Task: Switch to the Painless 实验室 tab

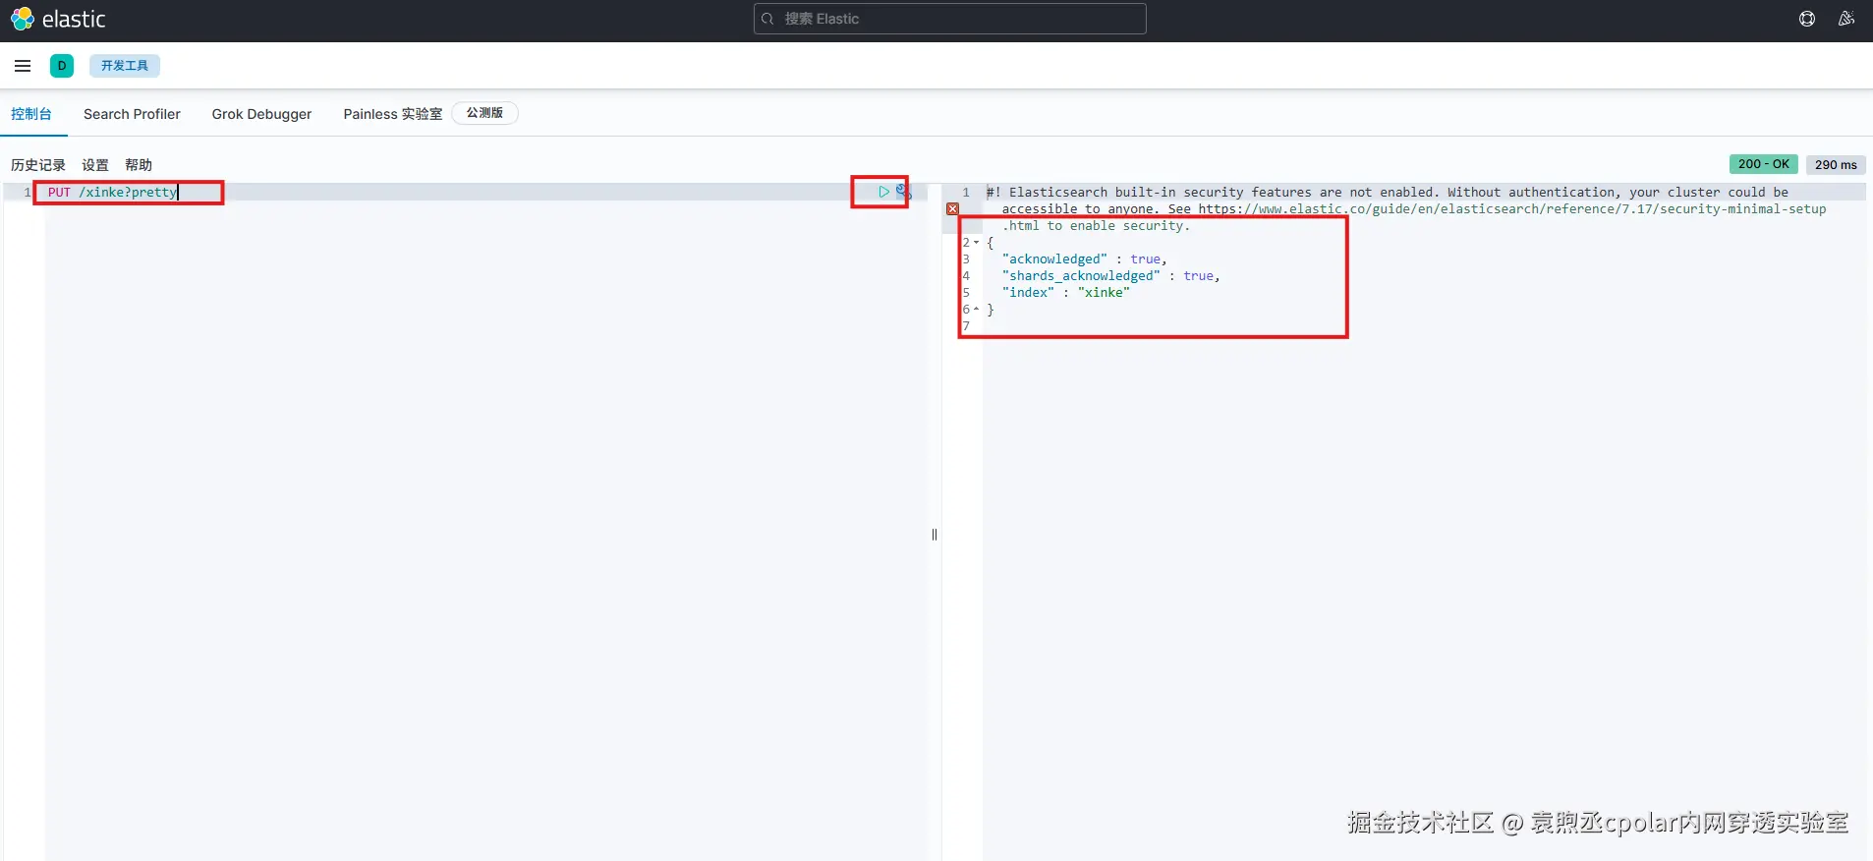Action: click(393, 114)
